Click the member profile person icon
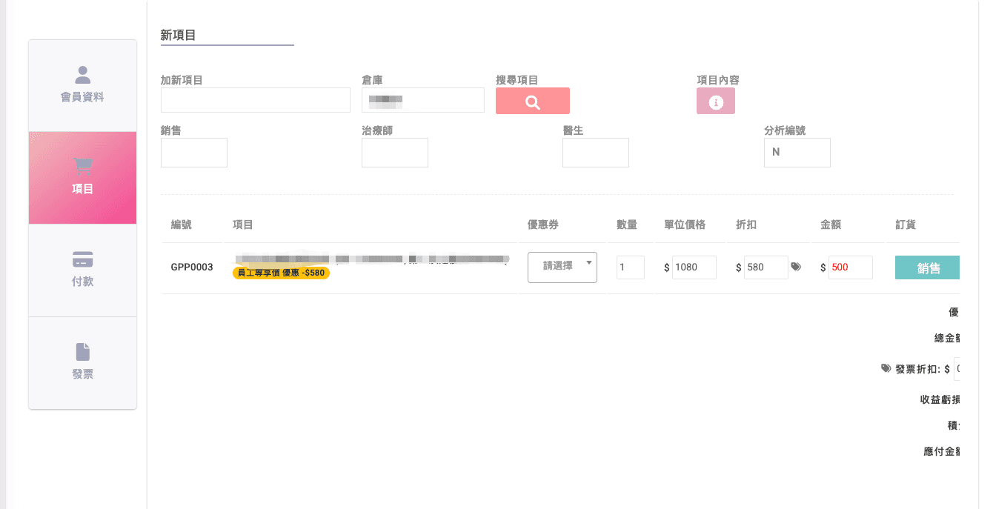993x509 pixels. coord(82,75)
